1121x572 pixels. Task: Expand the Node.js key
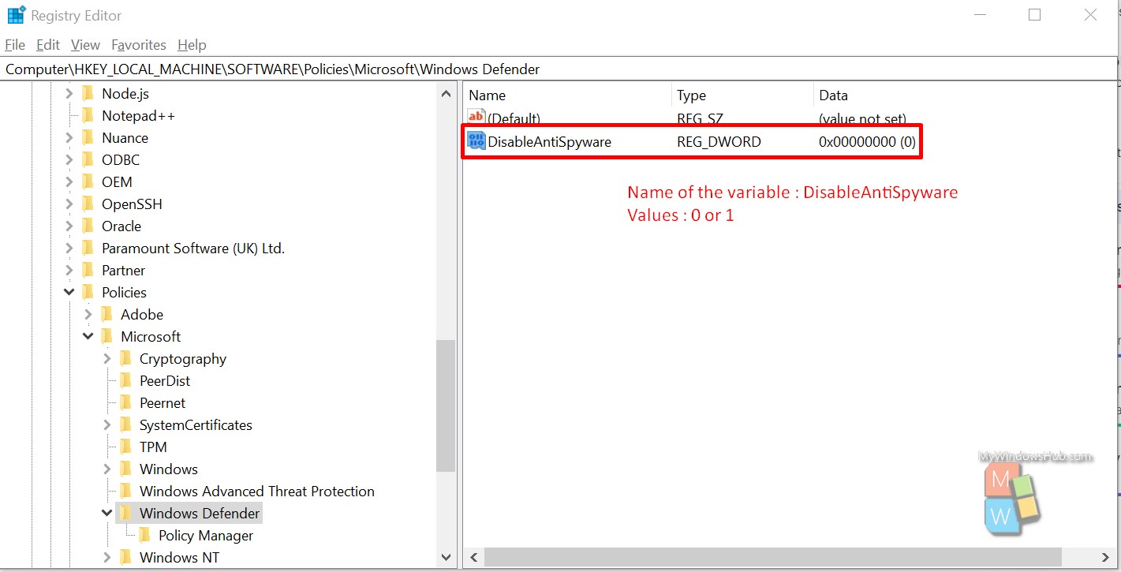tap(69, 93)
